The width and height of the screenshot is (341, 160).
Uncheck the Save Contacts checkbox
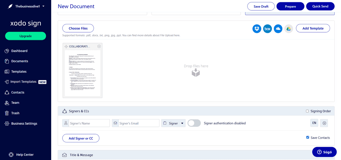click(308, 137)
